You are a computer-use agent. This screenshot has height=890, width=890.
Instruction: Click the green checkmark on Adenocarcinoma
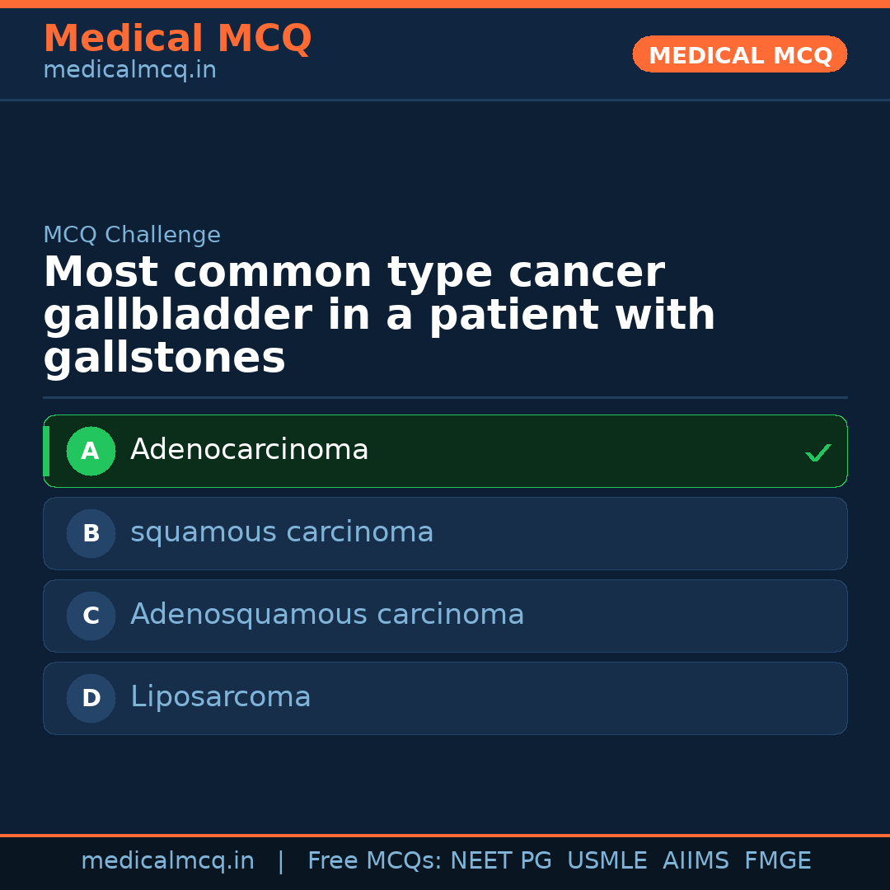[x=817, y=452]
